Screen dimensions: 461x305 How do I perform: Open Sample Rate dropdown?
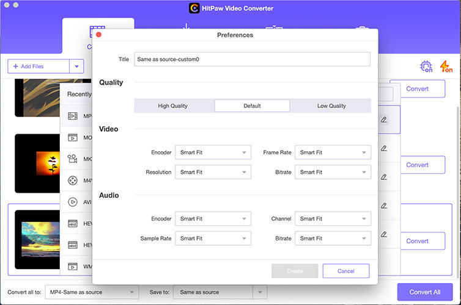[213, 239]
